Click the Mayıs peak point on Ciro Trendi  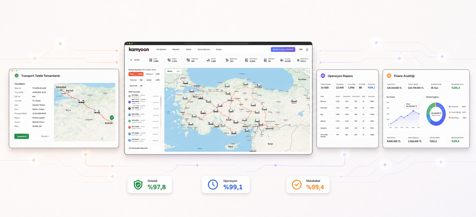(x=413, y=111)
